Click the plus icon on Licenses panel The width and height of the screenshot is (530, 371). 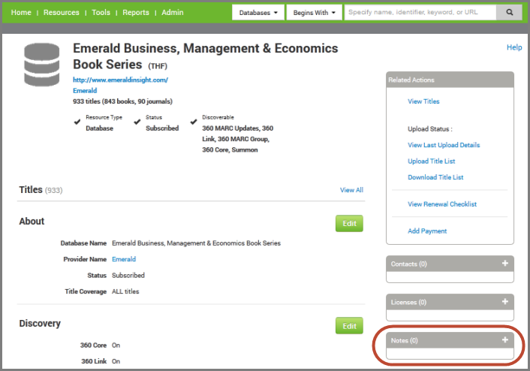[505, 301]
